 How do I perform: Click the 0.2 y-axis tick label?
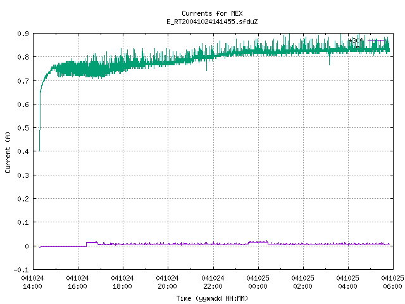pos(23,199)
